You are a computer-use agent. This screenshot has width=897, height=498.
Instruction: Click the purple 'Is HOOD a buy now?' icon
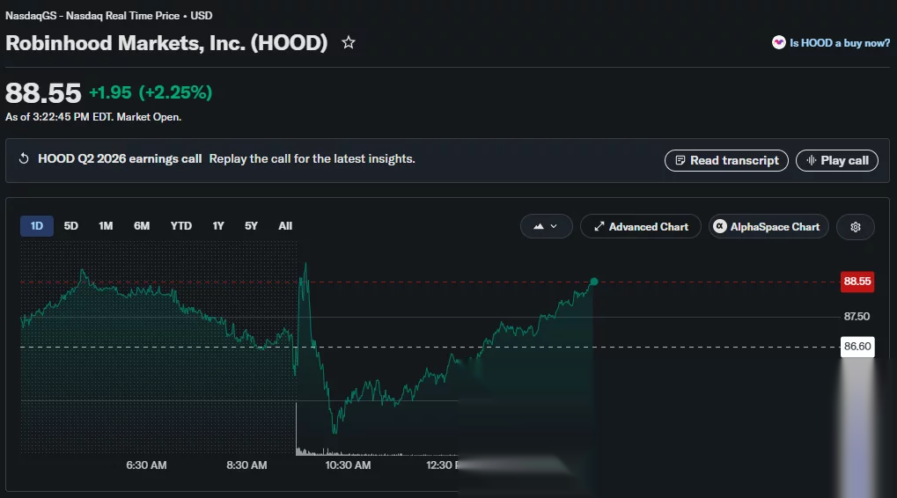pos(778,42)
